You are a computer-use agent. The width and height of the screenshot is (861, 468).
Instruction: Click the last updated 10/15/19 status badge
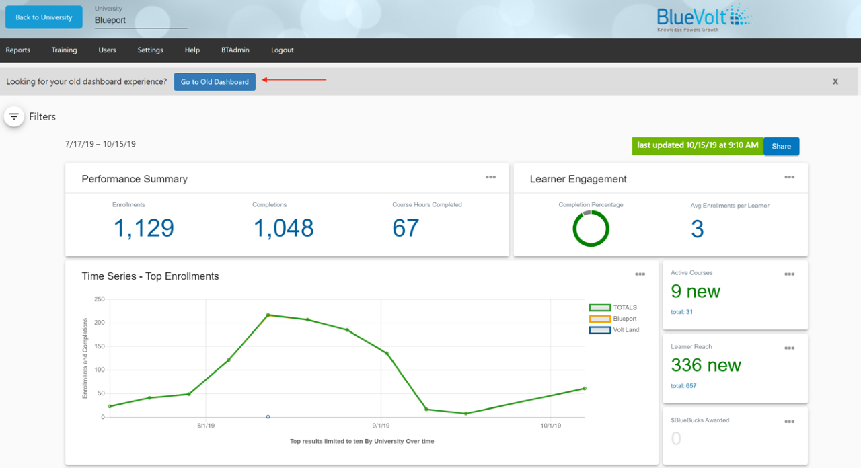pyautogui.click(x=698, y=146)
